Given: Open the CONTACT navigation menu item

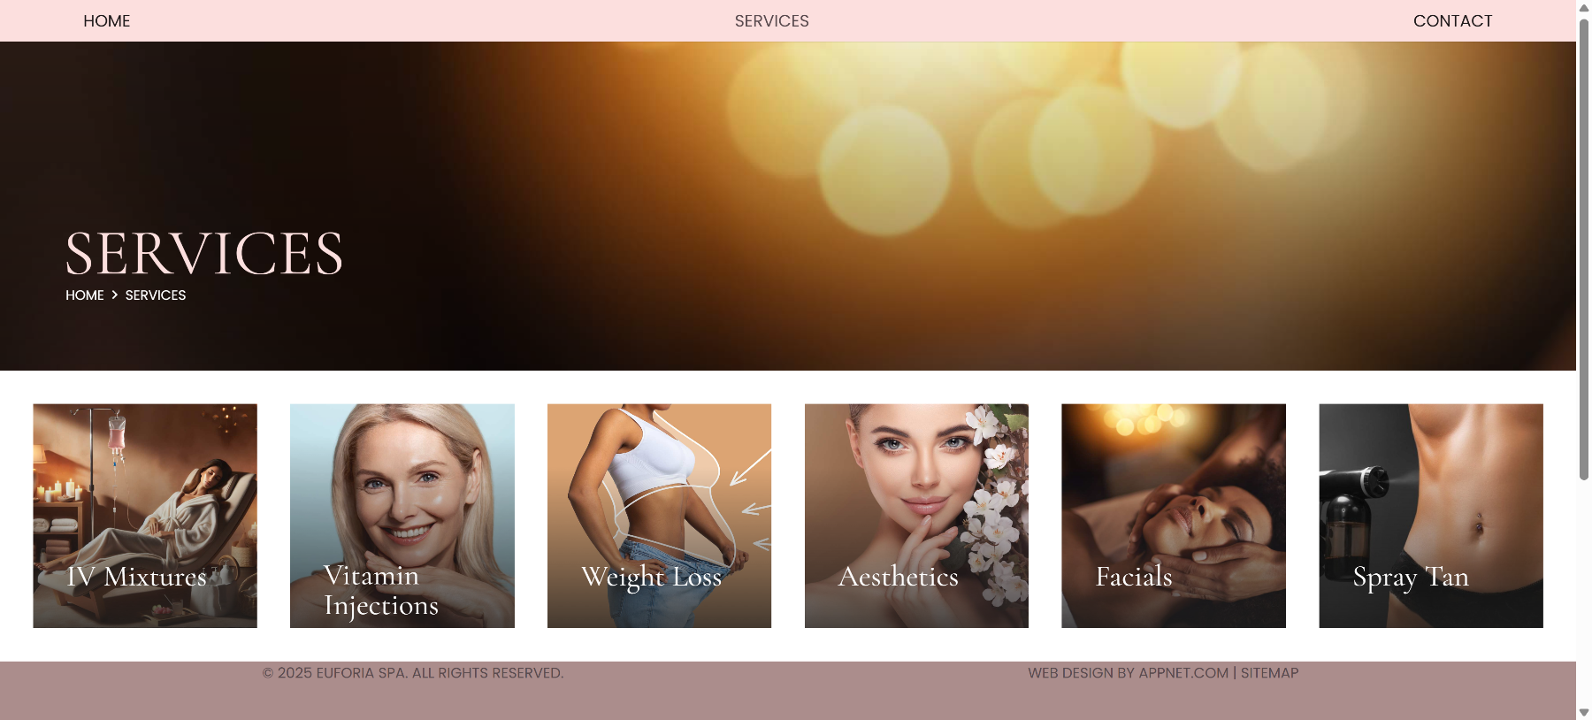Looking at the screenshot, I should 1452,21.
